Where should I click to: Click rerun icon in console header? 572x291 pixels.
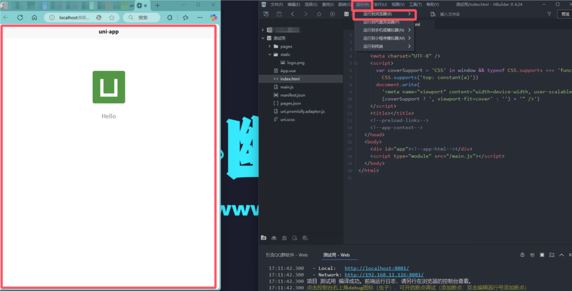[x=532, y=255]
